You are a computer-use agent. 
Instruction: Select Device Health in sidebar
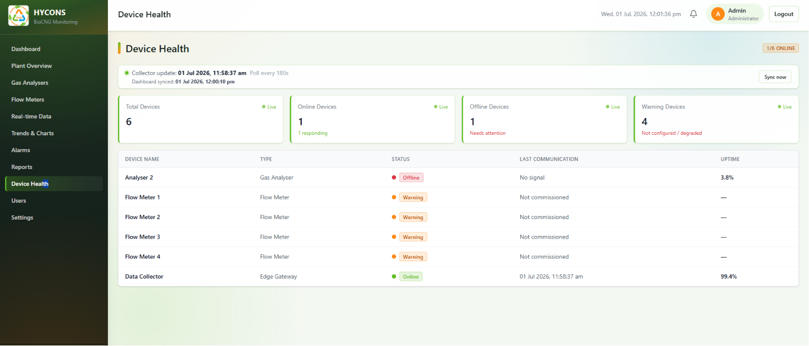point(54,184)
